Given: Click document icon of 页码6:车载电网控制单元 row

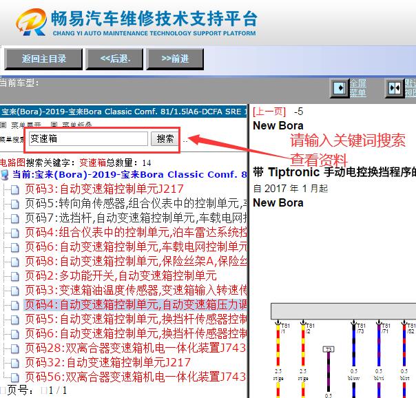Looking at the screenshot, I should (x=15, y=247).
